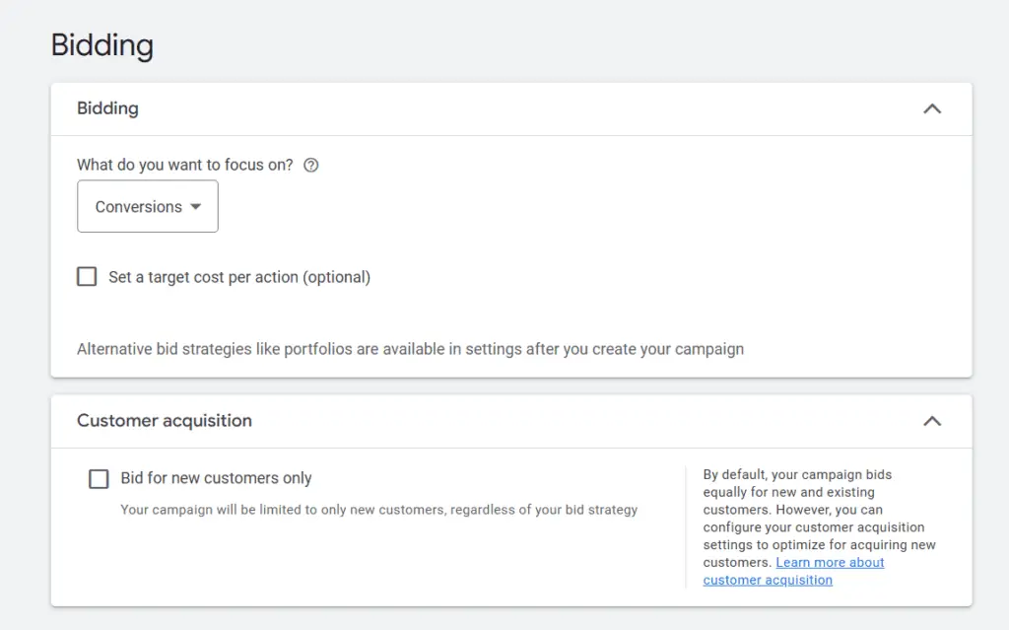The image size is (1009, 630).
Task: Open the Conversions focus dropdown
Action: tap(148, 207)
